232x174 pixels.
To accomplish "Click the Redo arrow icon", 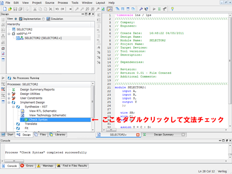I will 62,9.
